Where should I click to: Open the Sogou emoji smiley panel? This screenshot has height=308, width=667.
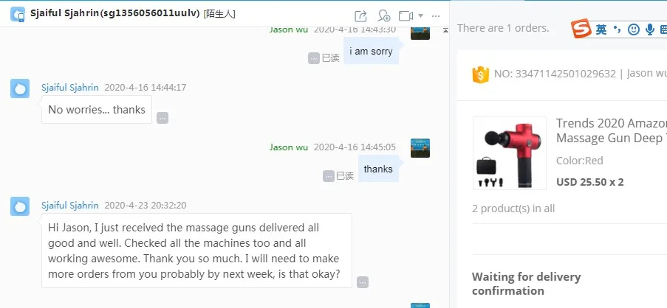(x=634, y=29)
